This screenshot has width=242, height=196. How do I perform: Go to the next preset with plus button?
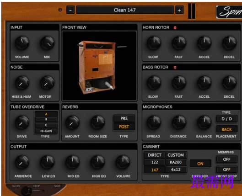179,10
